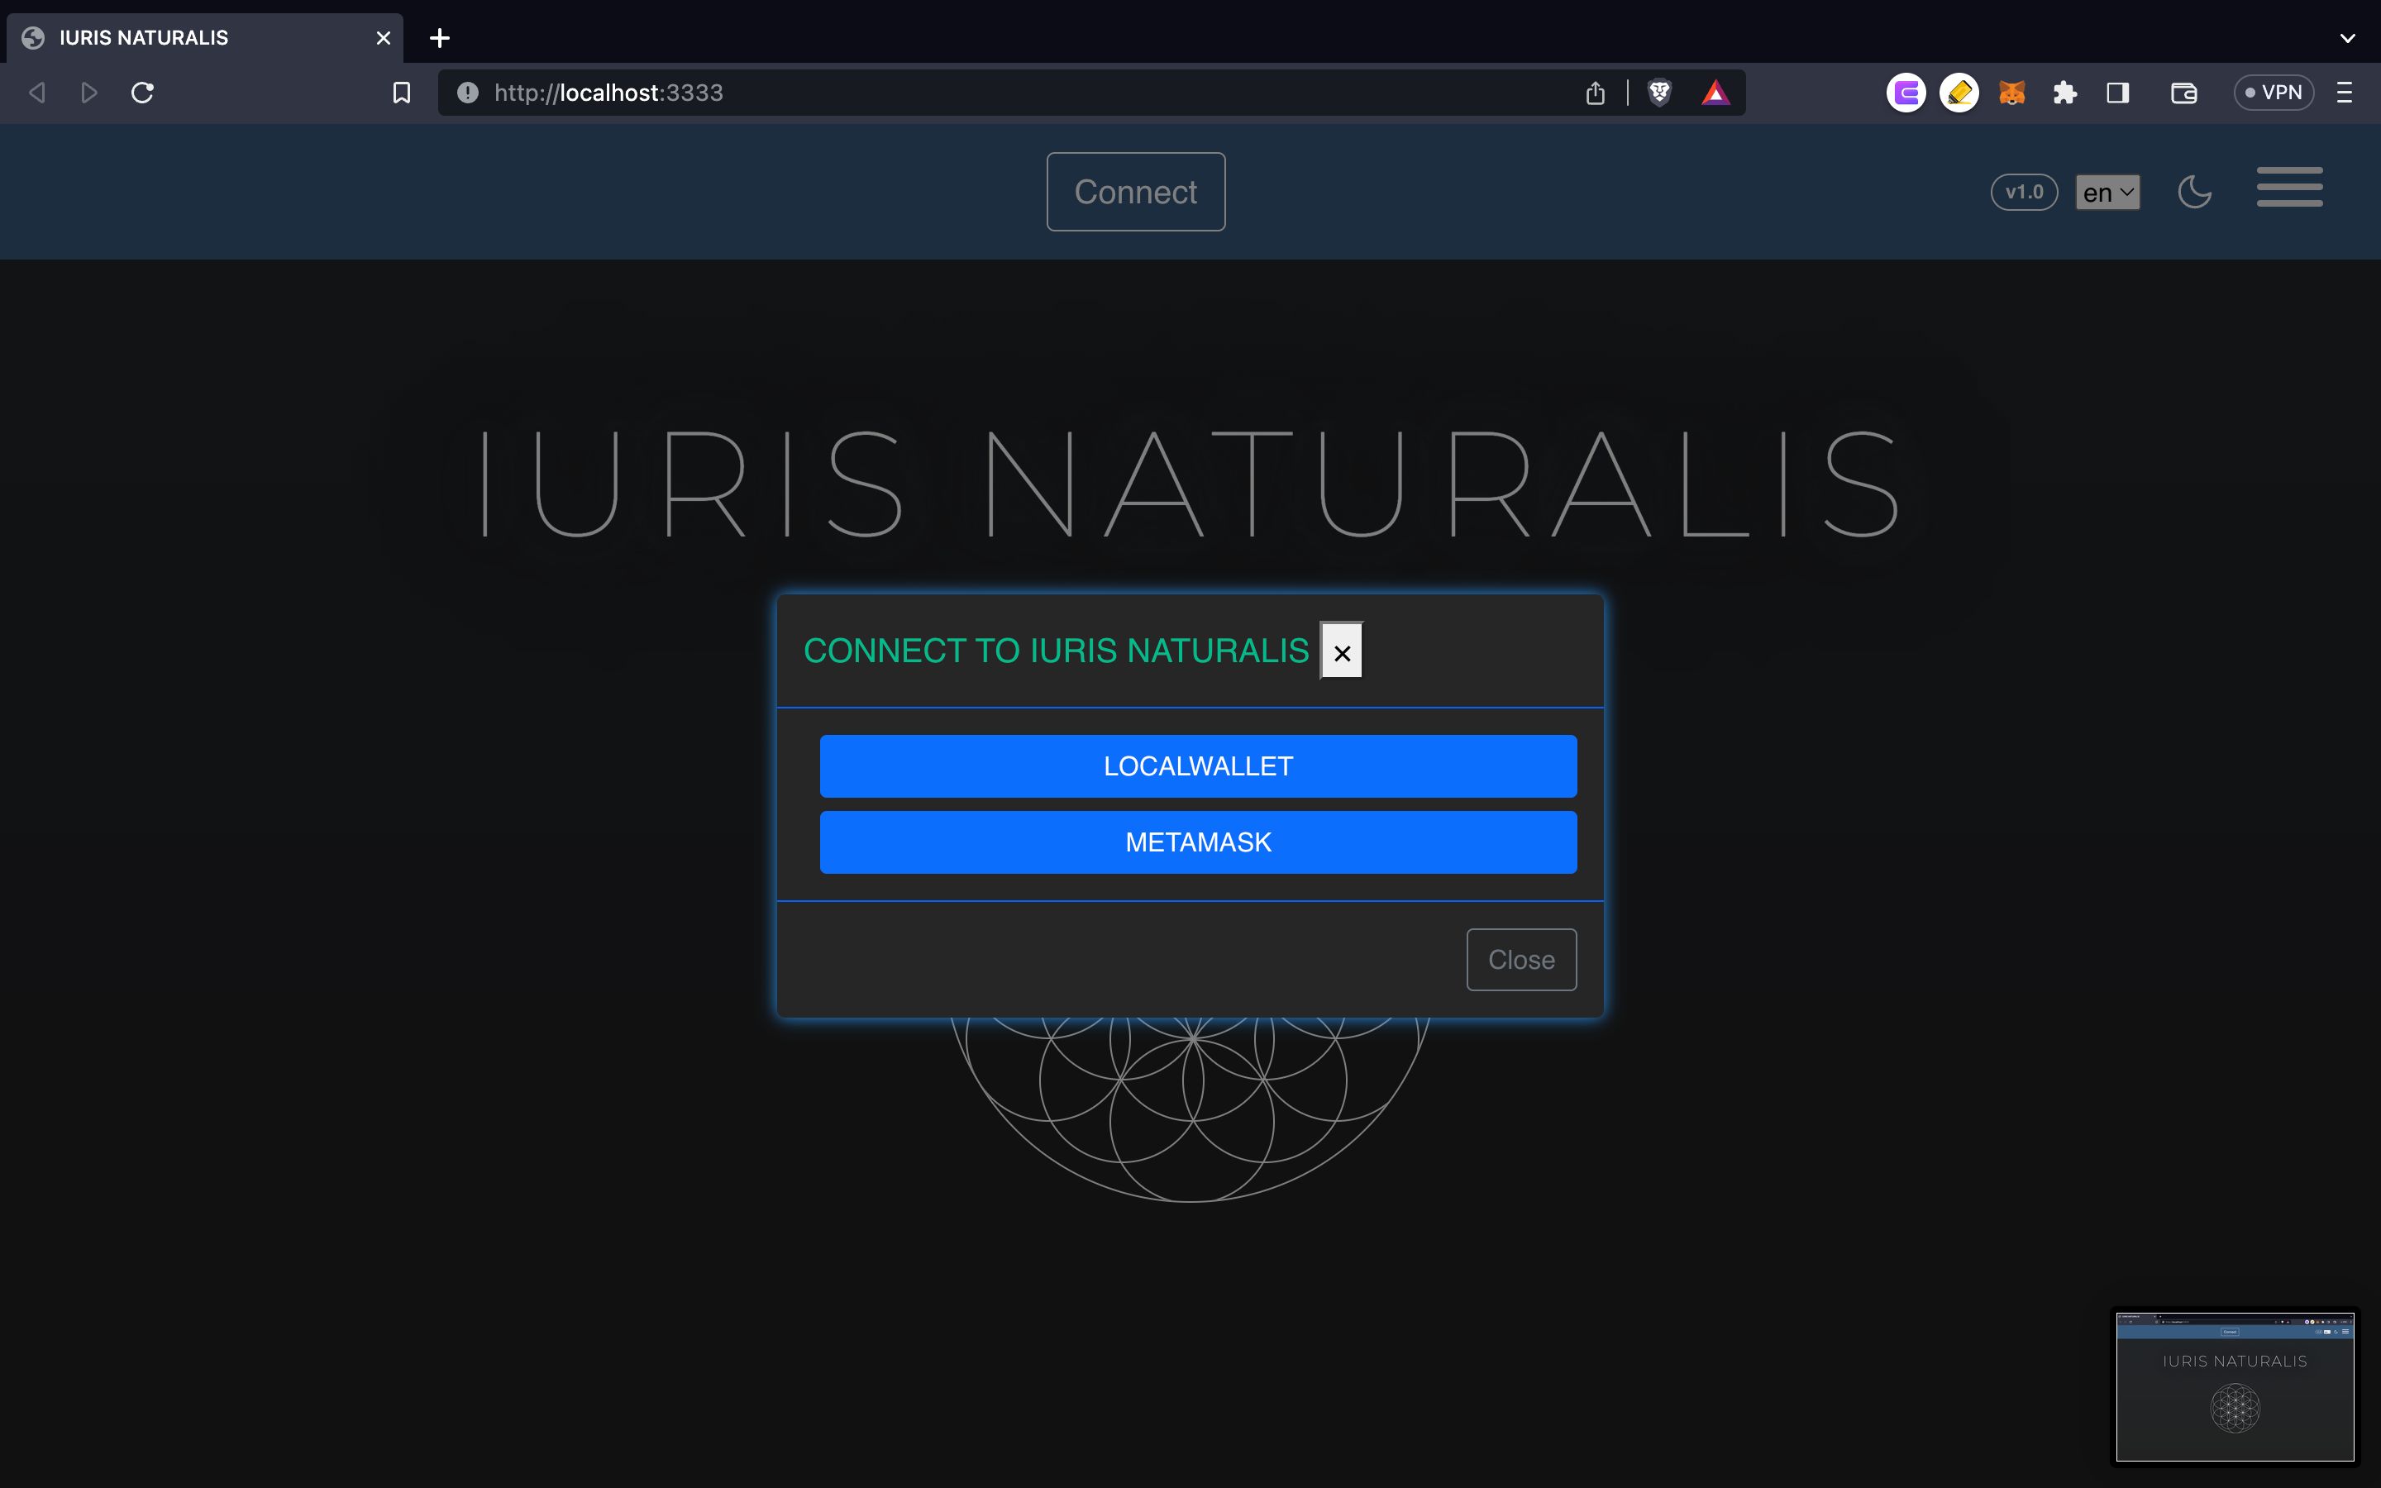
Task: Close the IURIS NATURALIS tab
Action: click(x=384, y=37)
